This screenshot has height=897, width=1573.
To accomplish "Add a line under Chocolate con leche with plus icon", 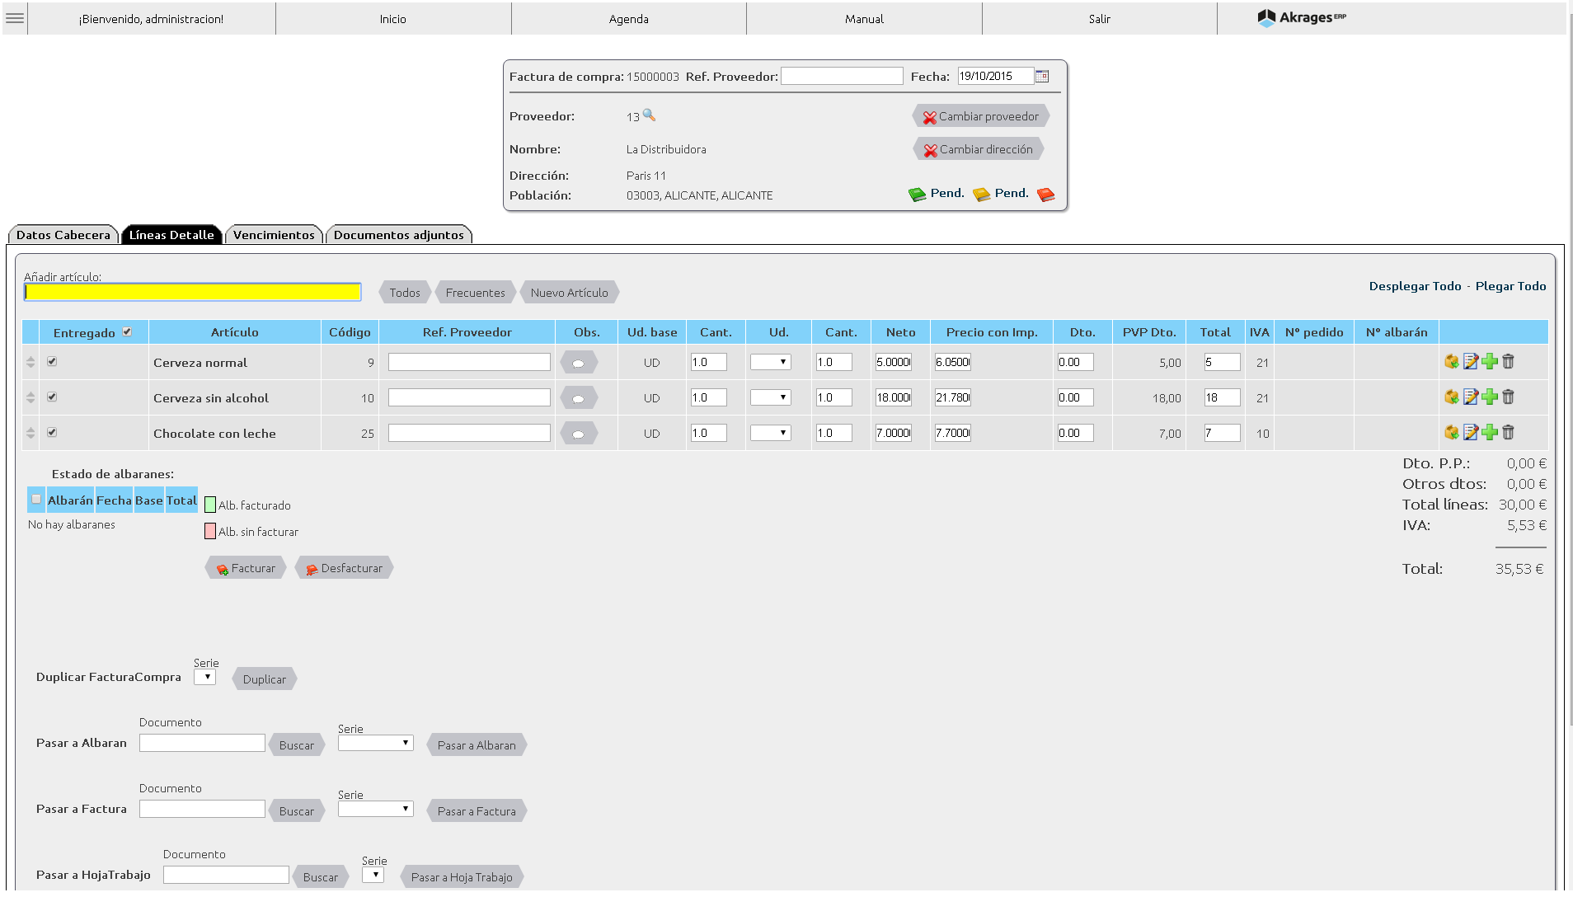I will click(x=1489, y=433).
